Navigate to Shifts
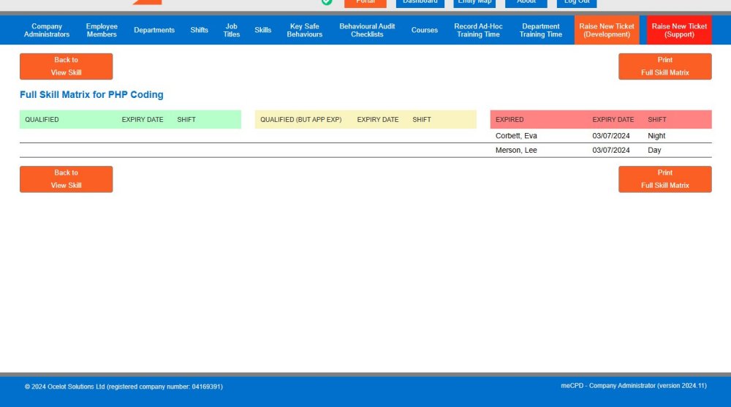Screen dimensions: 731x407 pyautogui.click(x=200, y=30)
